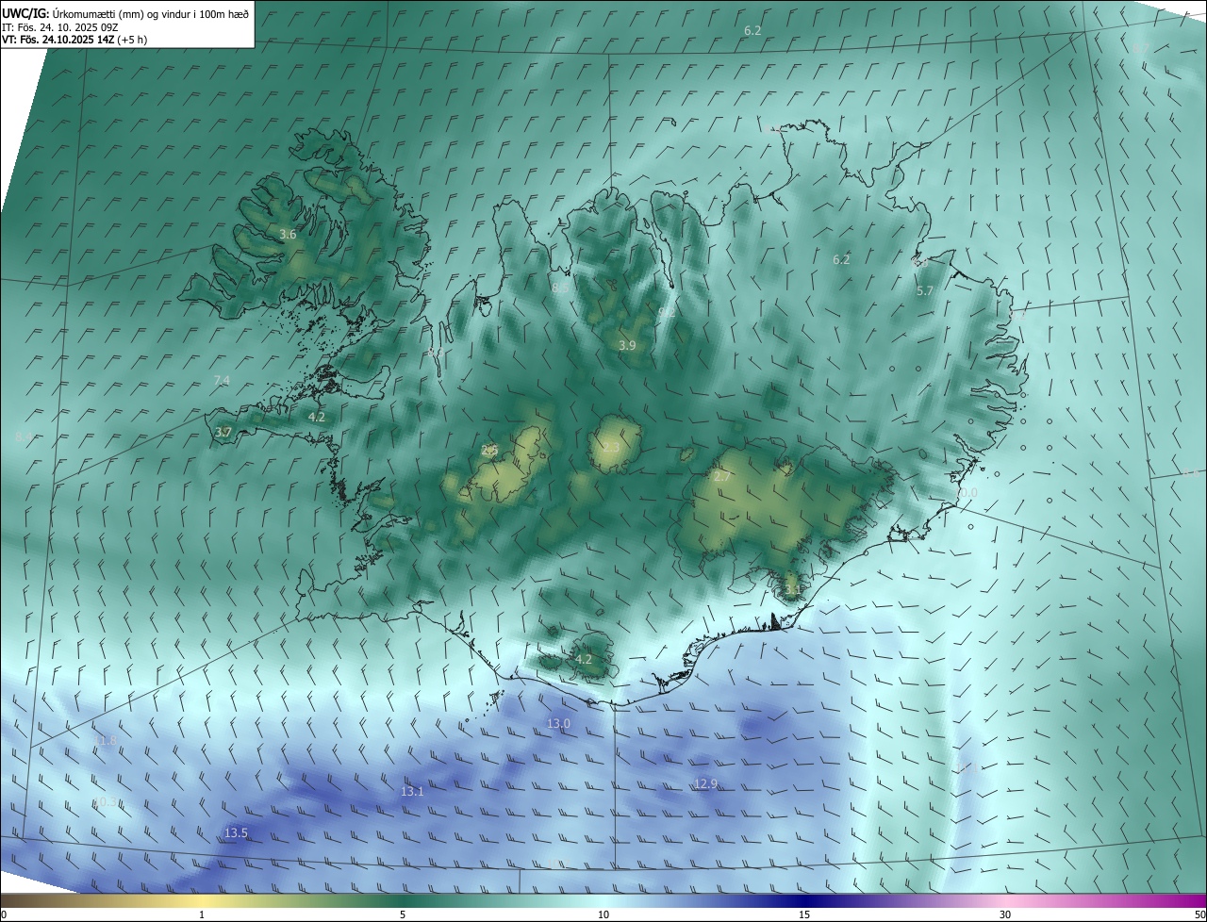The width and height of the screenshot is (1207, 922).
Task: Click the 2.7 value on Vatnajökull glacier
Action: pos(722,477)
